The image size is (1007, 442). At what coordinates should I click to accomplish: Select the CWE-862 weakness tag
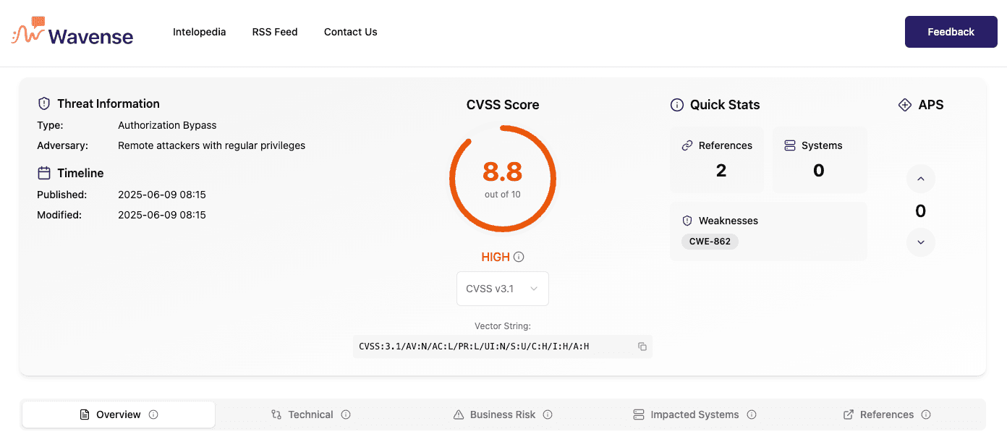710,242
